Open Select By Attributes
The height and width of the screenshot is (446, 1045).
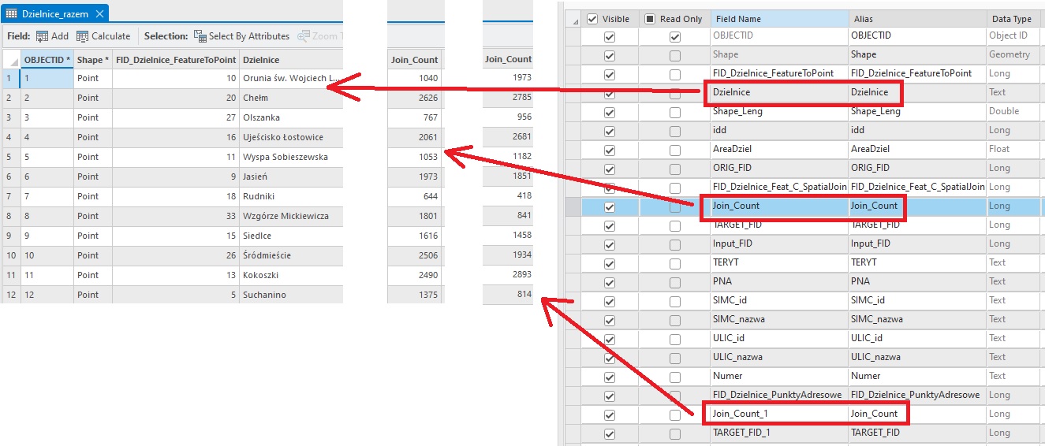point(200,36)
